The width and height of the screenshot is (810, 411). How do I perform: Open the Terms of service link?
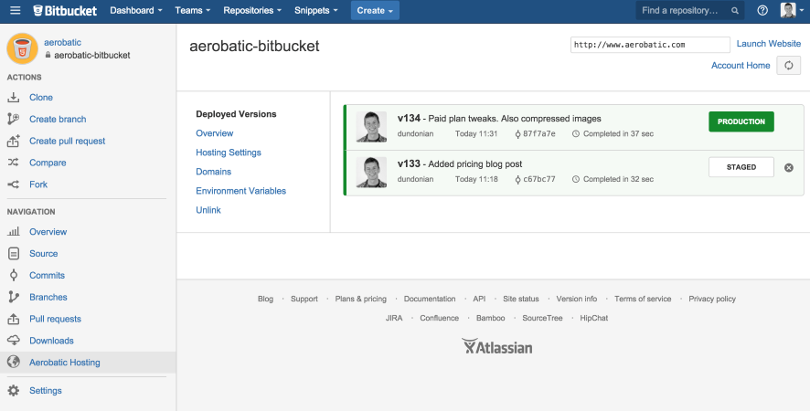[x=643, y=299]
